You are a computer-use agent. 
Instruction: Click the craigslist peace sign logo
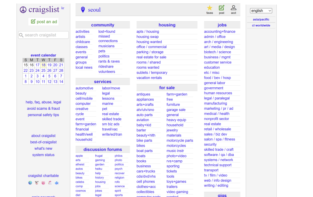pos(23,10)
